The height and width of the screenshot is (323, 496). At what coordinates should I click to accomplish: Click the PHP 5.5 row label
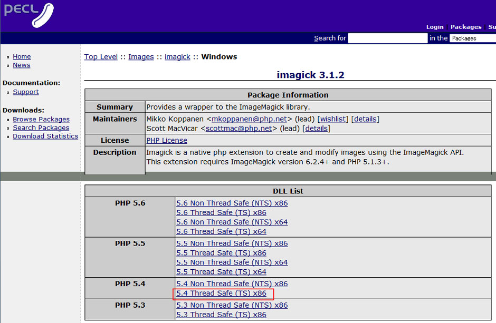click(130, 243)
